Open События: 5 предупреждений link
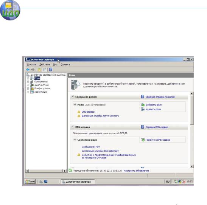Viewport: 207px width, 205px height. [109, 156]
